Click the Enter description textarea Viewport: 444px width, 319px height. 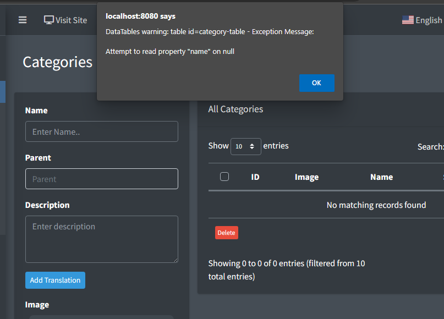101,239
